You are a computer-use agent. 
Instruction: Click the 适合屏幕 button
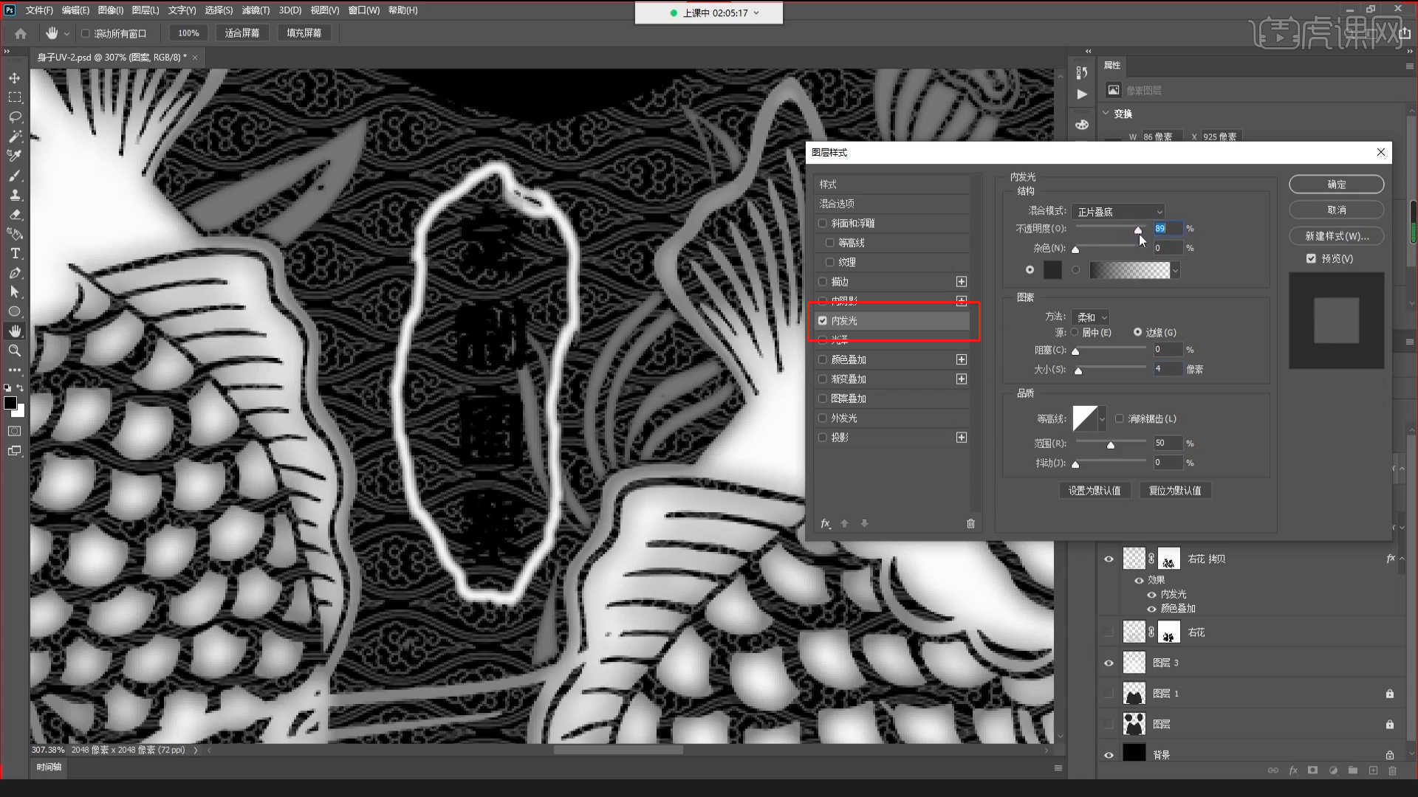click(242, 33)
